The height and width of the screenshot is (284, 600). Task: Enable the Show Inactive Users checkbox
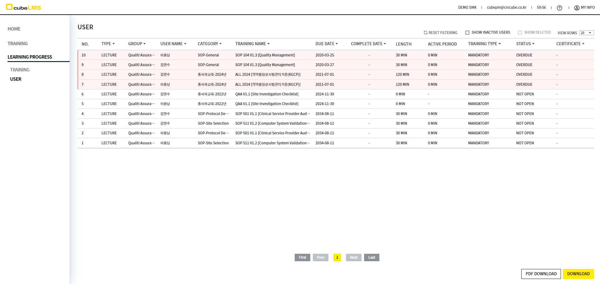click(467, 33)
